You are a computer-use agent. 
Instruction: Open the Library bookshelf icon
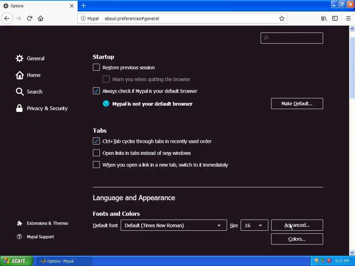point(324,18)
